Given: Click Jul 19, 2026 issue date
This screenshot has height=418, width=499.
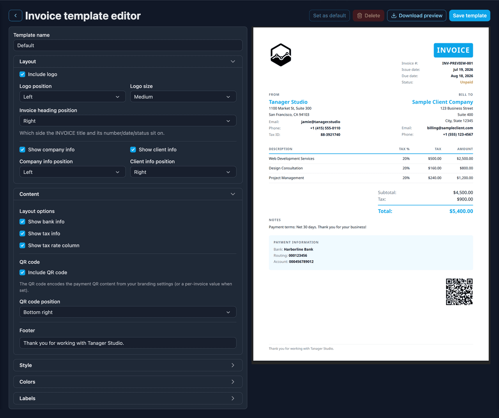Looking at the screenshot, I should pos(463,70).
